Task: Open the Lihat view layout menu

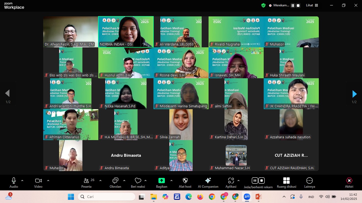Action: (312, 5)
